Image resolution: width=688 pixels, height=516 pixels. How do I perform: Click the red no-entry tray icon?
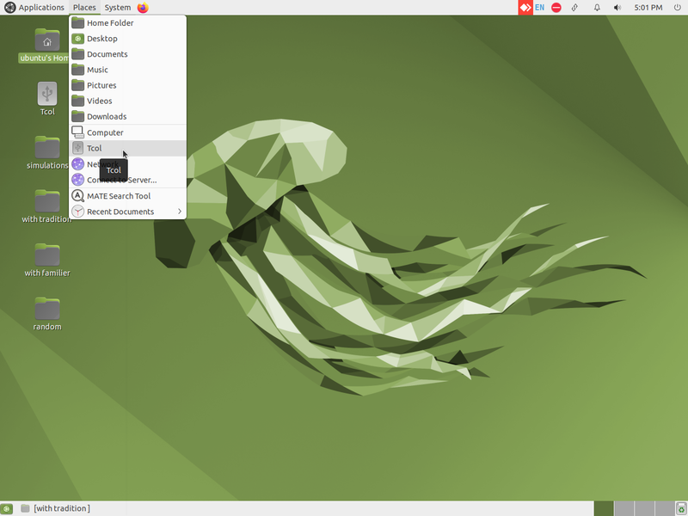[556, 8]
